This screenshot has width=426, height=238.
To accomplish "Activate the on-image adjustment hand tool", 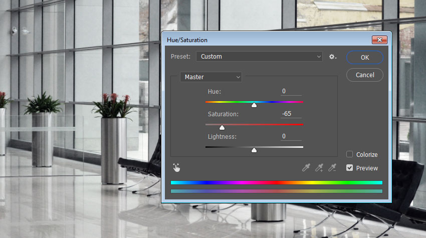I will (x=176, y=168).
